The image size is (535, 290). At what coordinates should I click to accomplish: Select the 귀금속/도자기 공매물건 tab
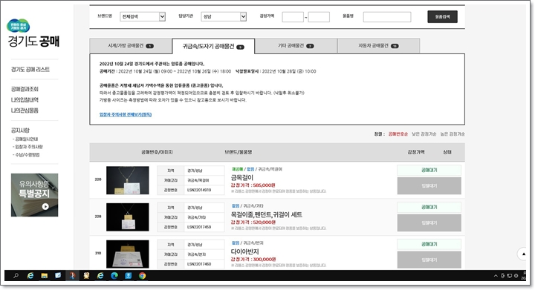pyautogui.click(x=213, y=46)
